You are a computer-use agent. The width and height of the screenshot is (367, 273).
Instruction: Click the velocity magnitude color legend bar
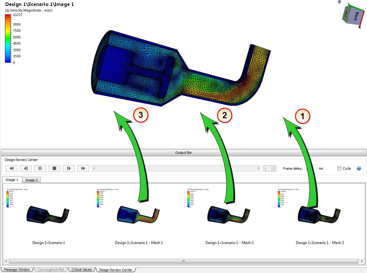tap(8, 39)
